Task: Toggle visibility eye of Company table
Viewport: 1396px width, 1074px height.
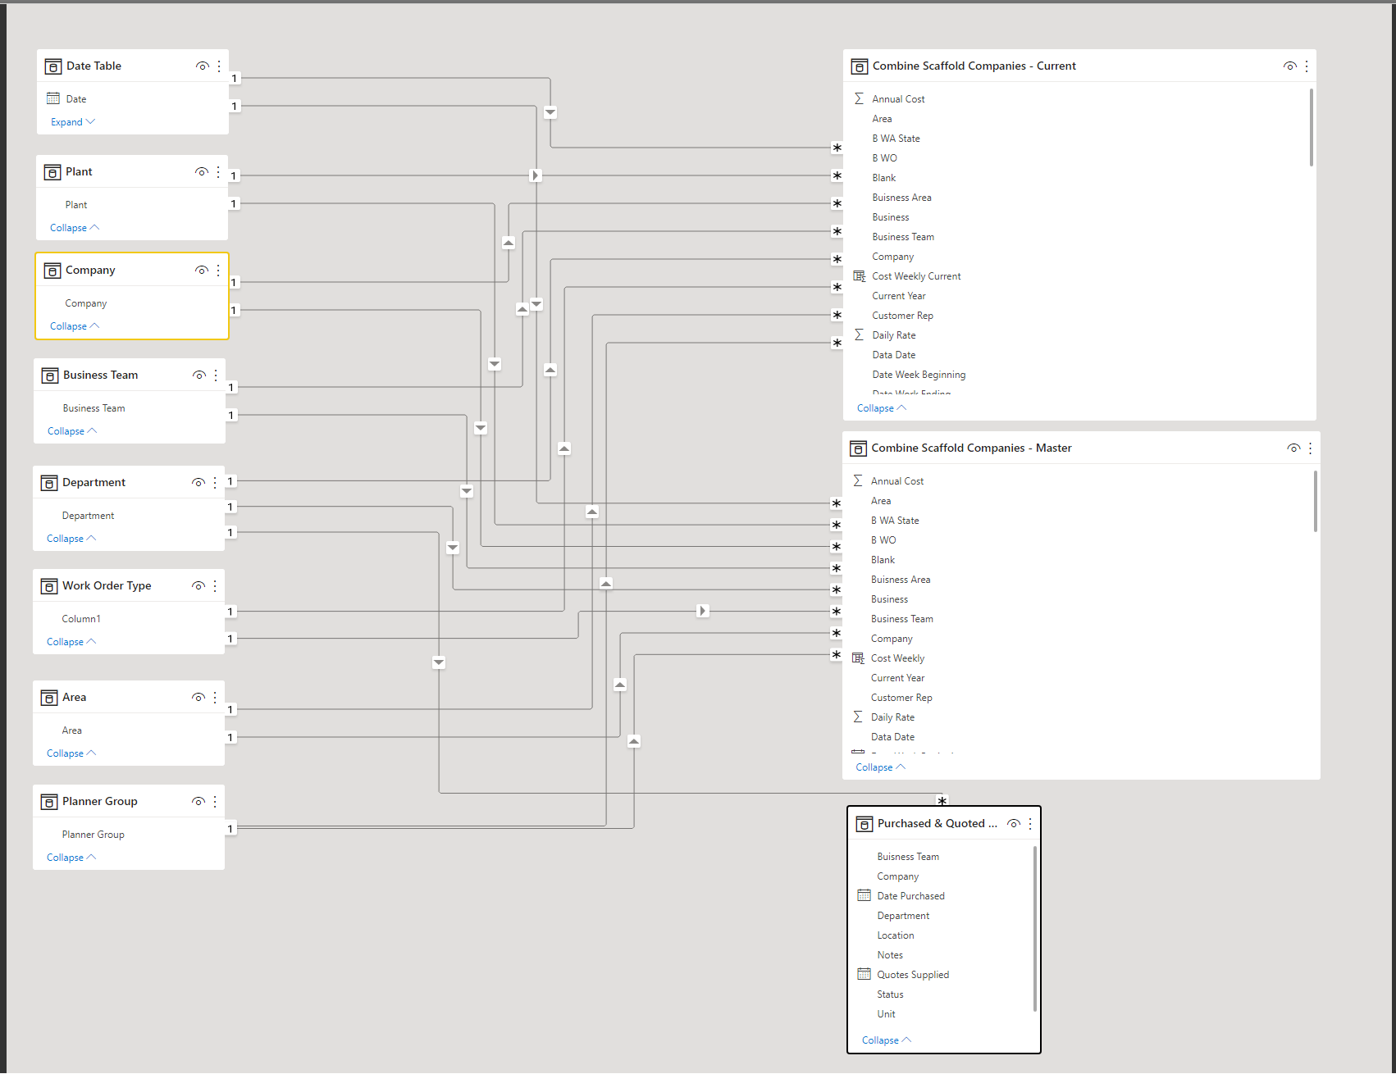Action: 201,270
